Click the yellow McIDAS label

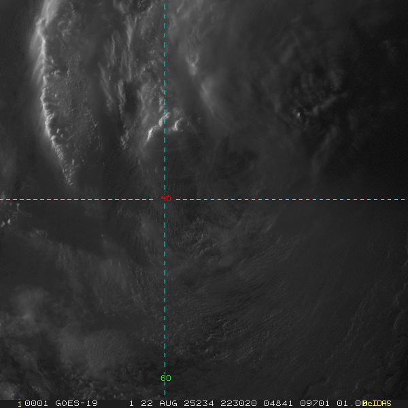(x=377, y=403)
